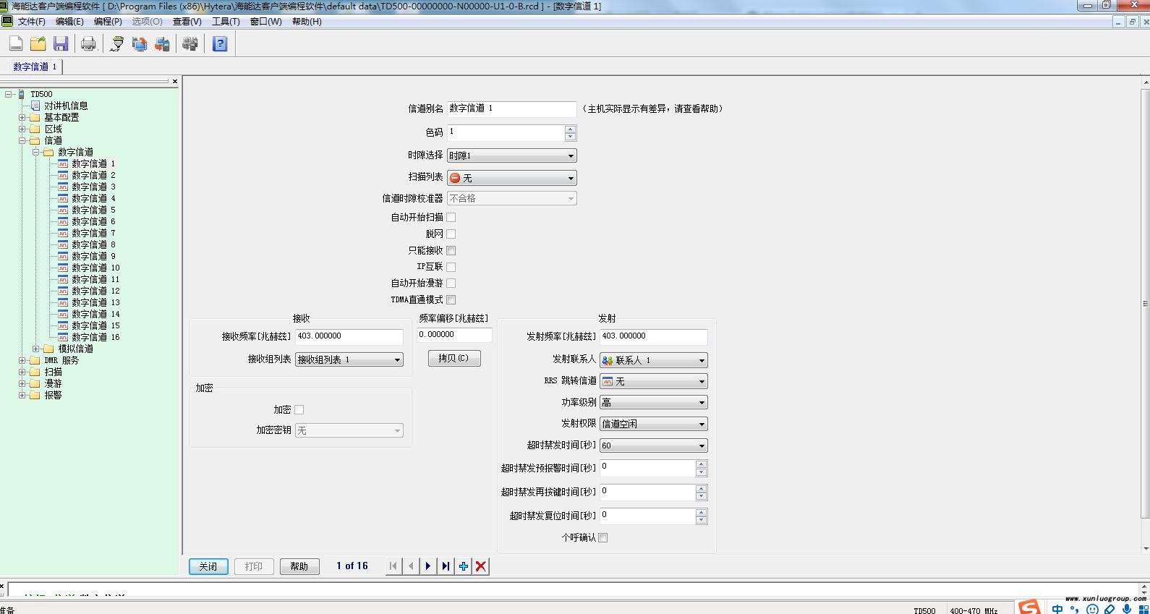Enable the 自动开始扫描 checkbox
This screenshot has height=614, width=1150.
tap(451, 217)
